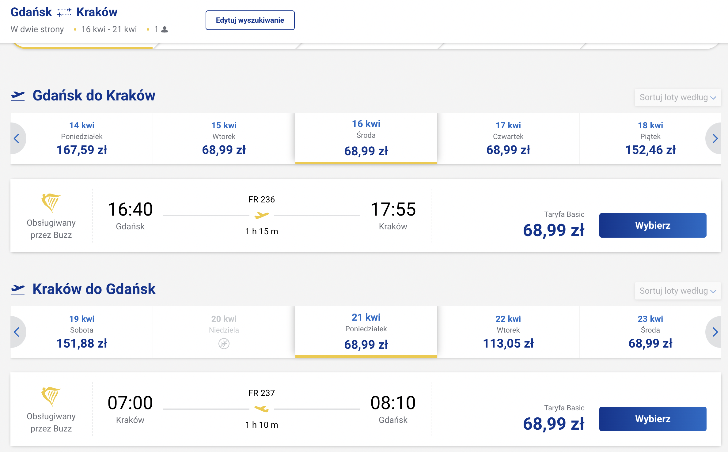The height and width of the screenshot is (452, 728).
Task: Show earlier return dates with left arrow
Action: pyautogui.click(x=17, y=332)
